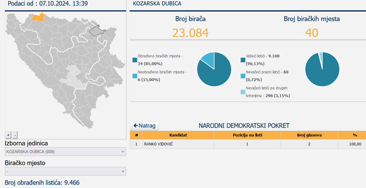Click the Broj glasova column header
The width and height of the screenshot is (366, 188).
pos(309,135)
